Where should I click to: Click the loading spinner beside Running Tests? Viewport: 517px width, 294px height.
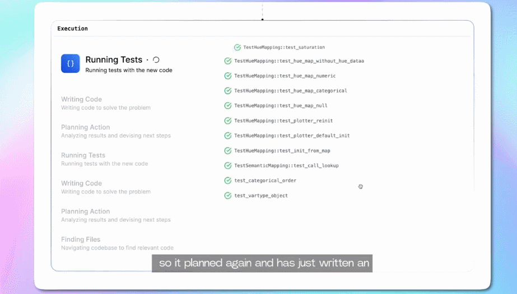(156, 60)
